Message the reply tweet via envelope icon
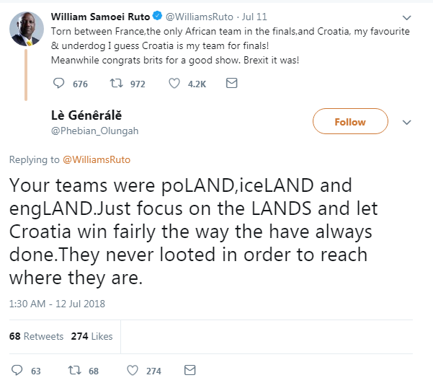The image size is (433, 383). [x=190, y=371]
